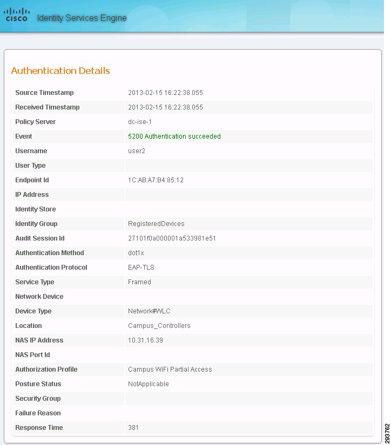Click the Identity Store label

click(36, 209)
